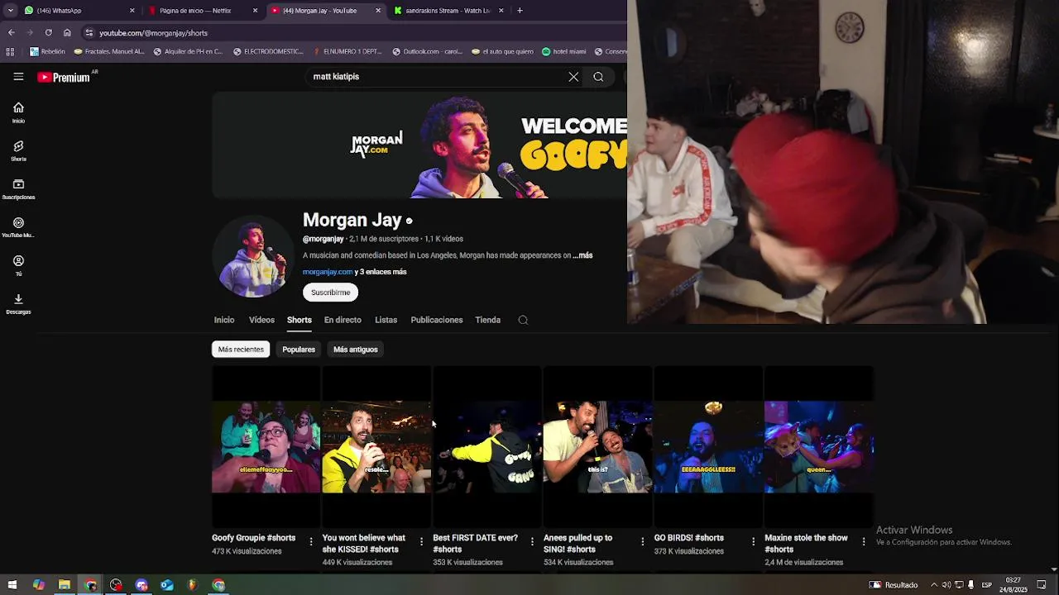Clear the search box with the X icon
This screenshot has height=595, width=1059.
[573, 77]
